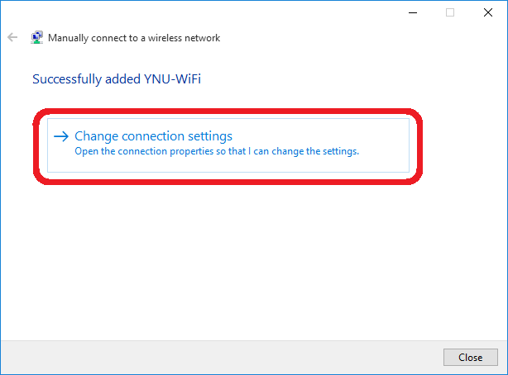
Task: Click the word 'properties' in the link description
Action: coord(191,151)
